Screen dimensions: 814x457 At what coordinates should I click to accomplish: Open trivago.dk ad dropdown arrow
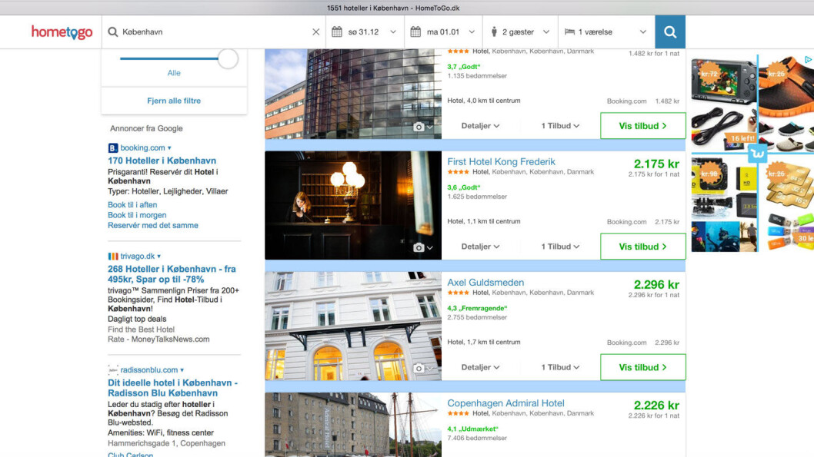click(158, 257)
